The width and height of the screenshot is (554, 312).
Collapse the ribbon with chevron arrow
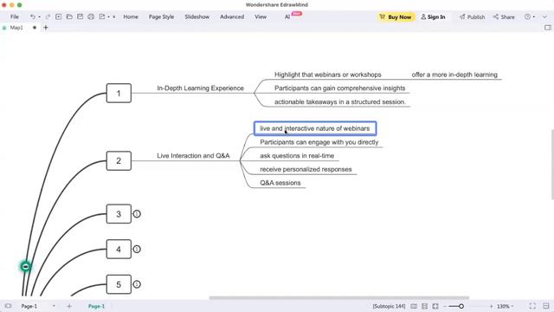point(544,16)
